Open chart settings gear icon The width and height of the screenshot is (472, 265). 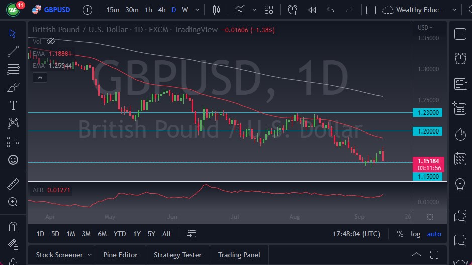coord(430,217)
